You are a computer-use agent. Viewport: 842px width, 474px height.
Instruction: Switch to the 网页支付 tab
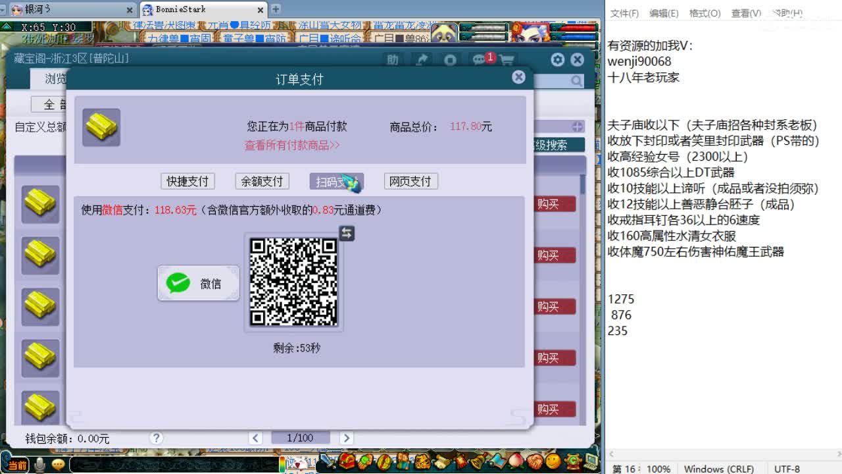pyautogui.click(x=410, y=181)
